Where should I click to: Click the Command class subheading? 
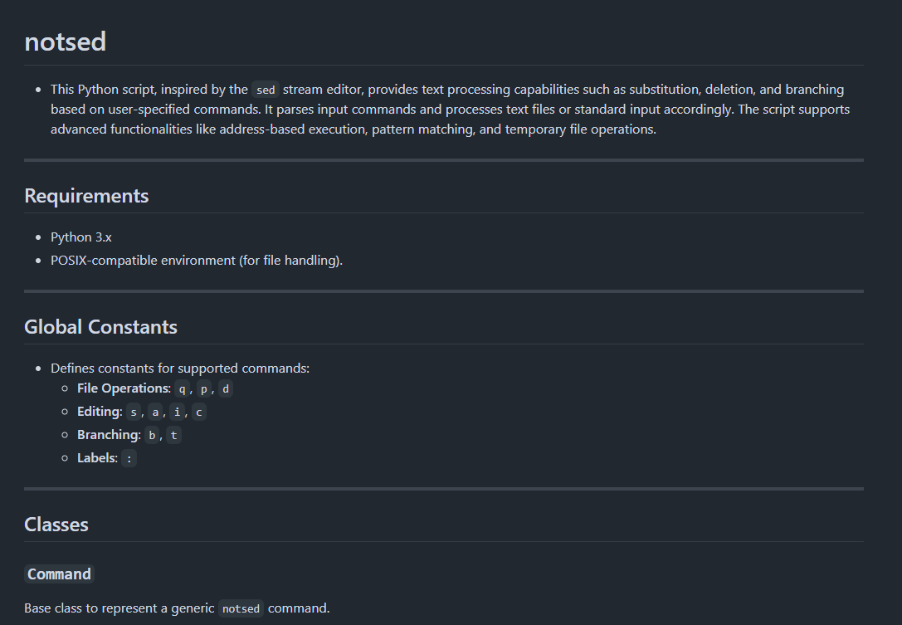point(59,574)
